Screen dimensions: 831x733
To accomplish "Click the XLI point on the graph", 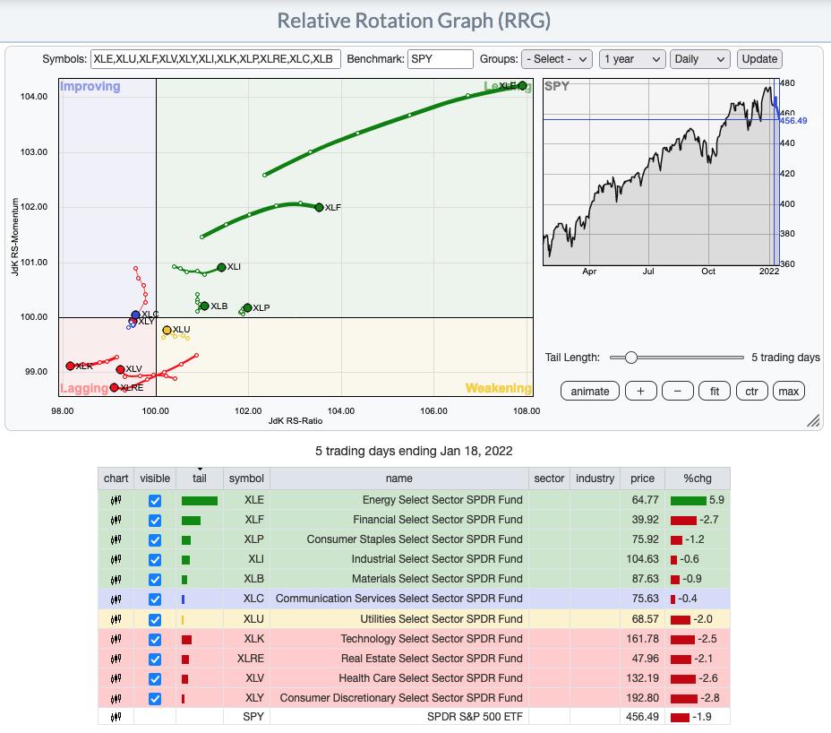I will 221,267.
